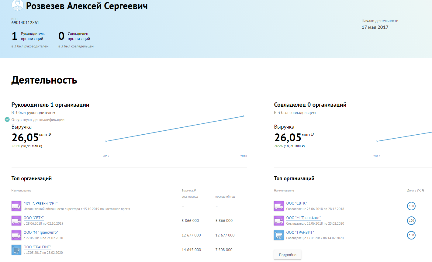Click the весь период column header

pos(190,197)
